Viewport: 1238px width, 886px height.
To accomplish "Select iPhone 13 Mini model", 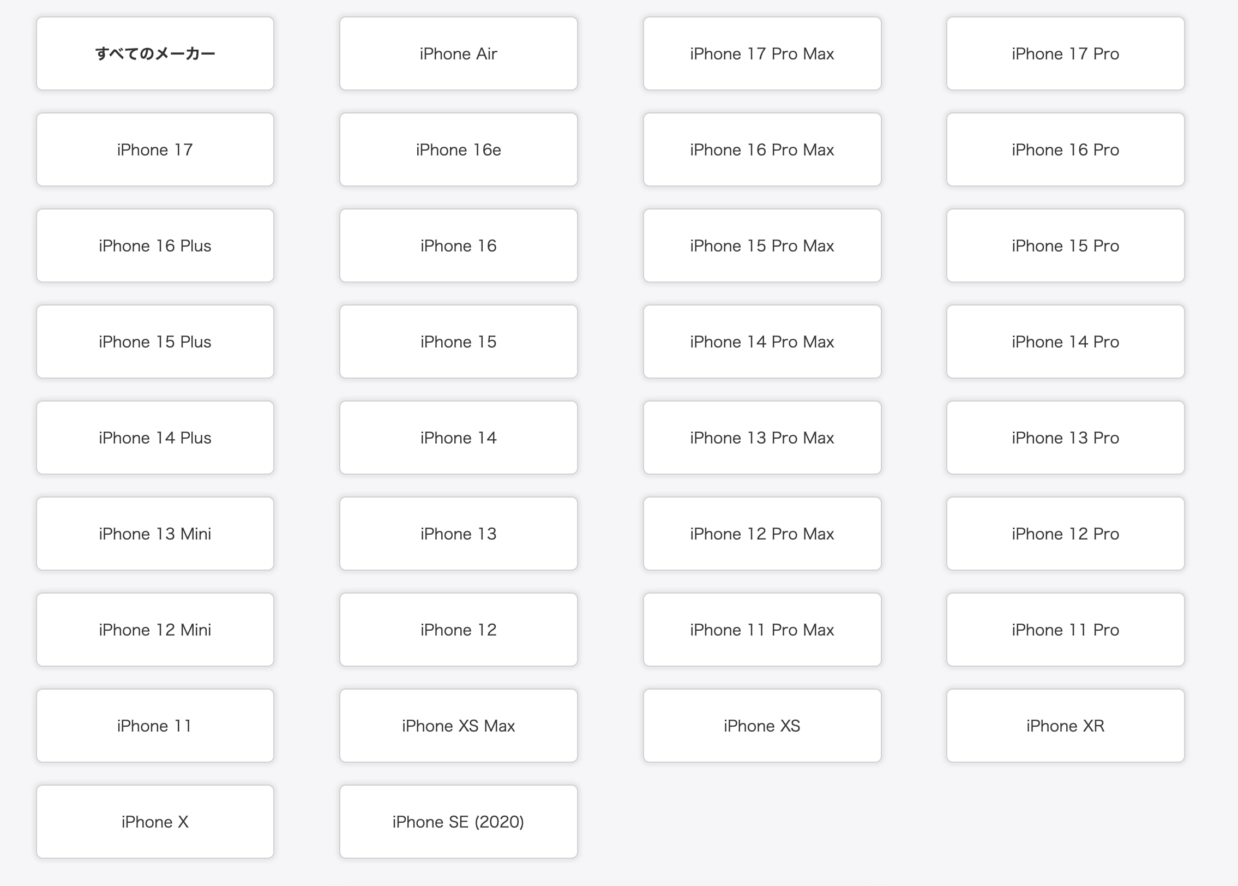I will pos(155,534).
